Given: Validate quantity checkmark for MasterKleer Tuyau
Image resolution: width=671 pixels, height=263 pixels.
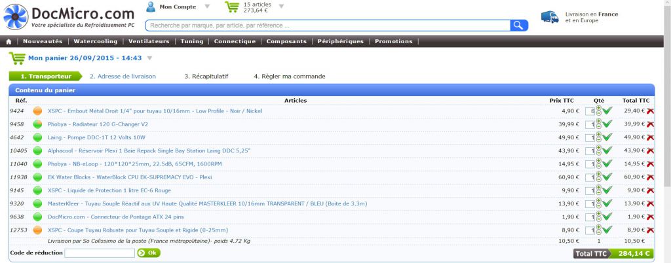Looking at the screenshot, I should coord(607,203).
